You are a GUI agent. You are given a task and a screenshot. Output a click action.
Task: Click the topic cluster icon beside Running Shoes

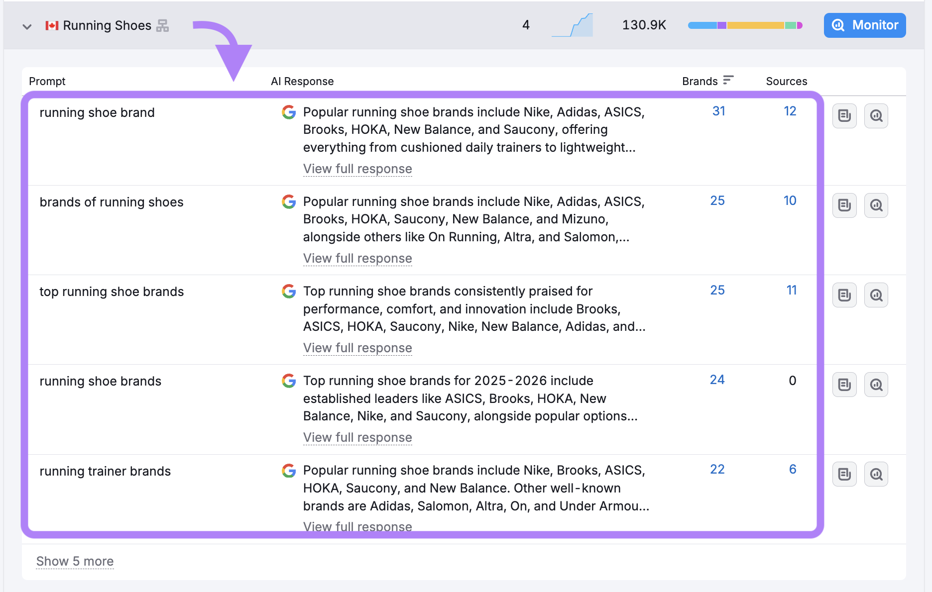point(162,25)
